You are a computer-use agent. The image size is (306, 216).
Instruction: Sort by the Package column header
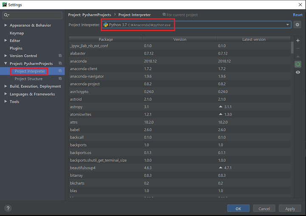pyautogui.click(x=106, y=39)
